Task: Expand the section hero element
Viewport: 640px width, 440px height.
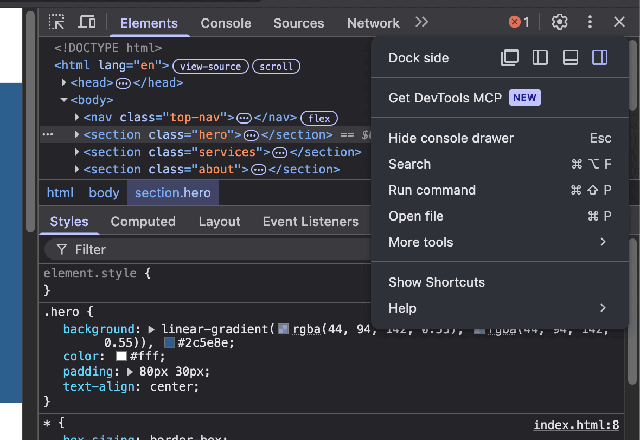Action: pyautogui.click(x=76, y=134)
